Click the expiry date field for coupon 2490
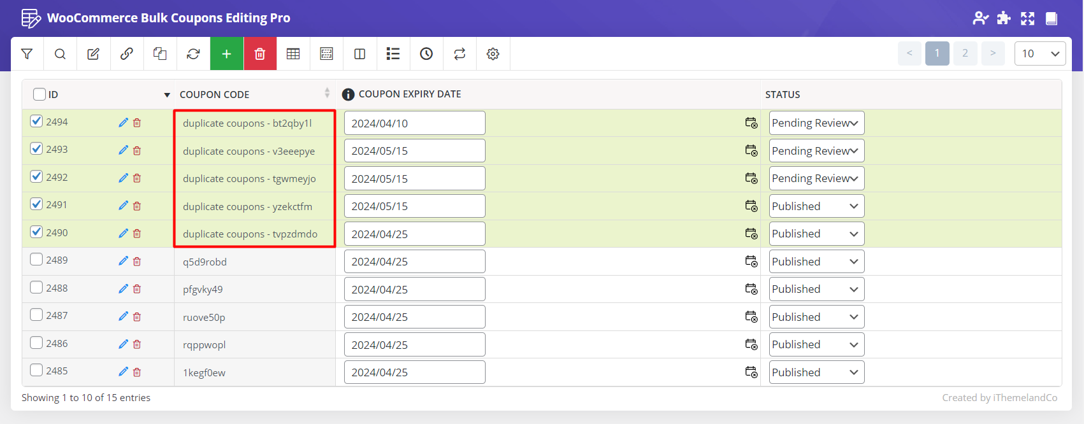 (414, 234)
